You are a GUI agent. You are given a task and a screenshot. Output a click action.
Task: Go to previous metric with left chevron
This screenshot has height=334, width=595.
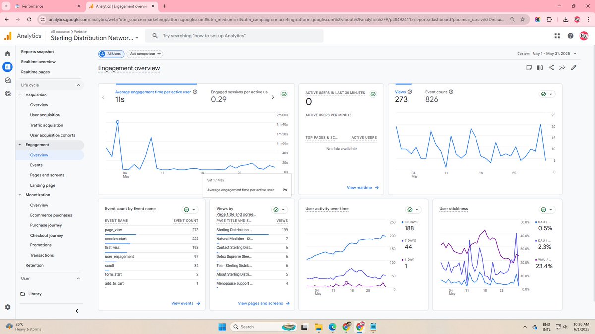tap(103, 97)
